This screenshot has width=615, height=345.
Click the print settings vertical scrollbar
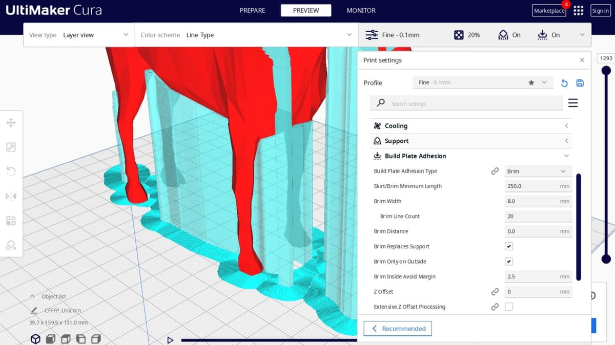[x=579, y=227]
